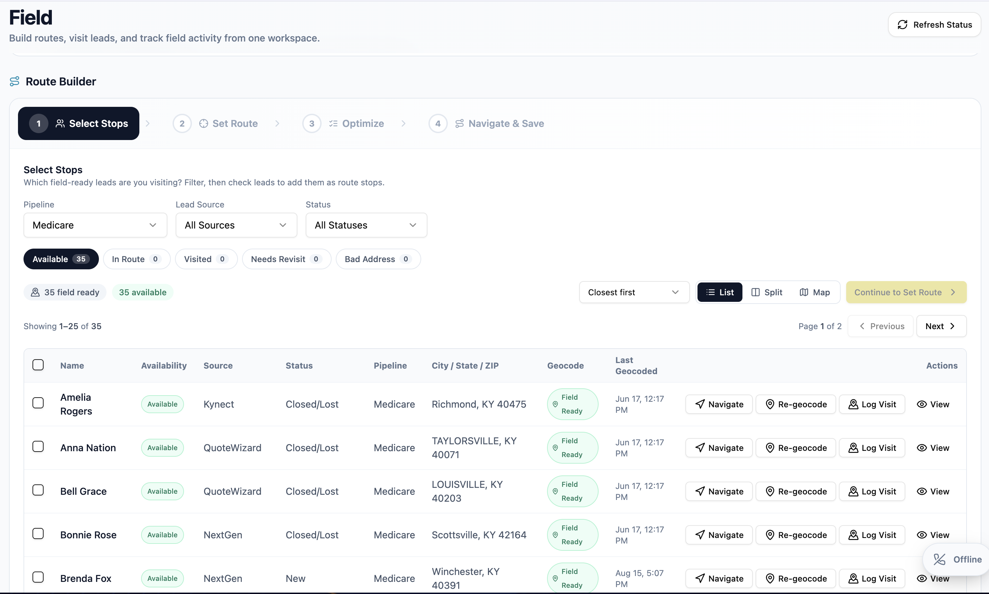Check the Bonnie Rose row checkbox

[38, 533]
